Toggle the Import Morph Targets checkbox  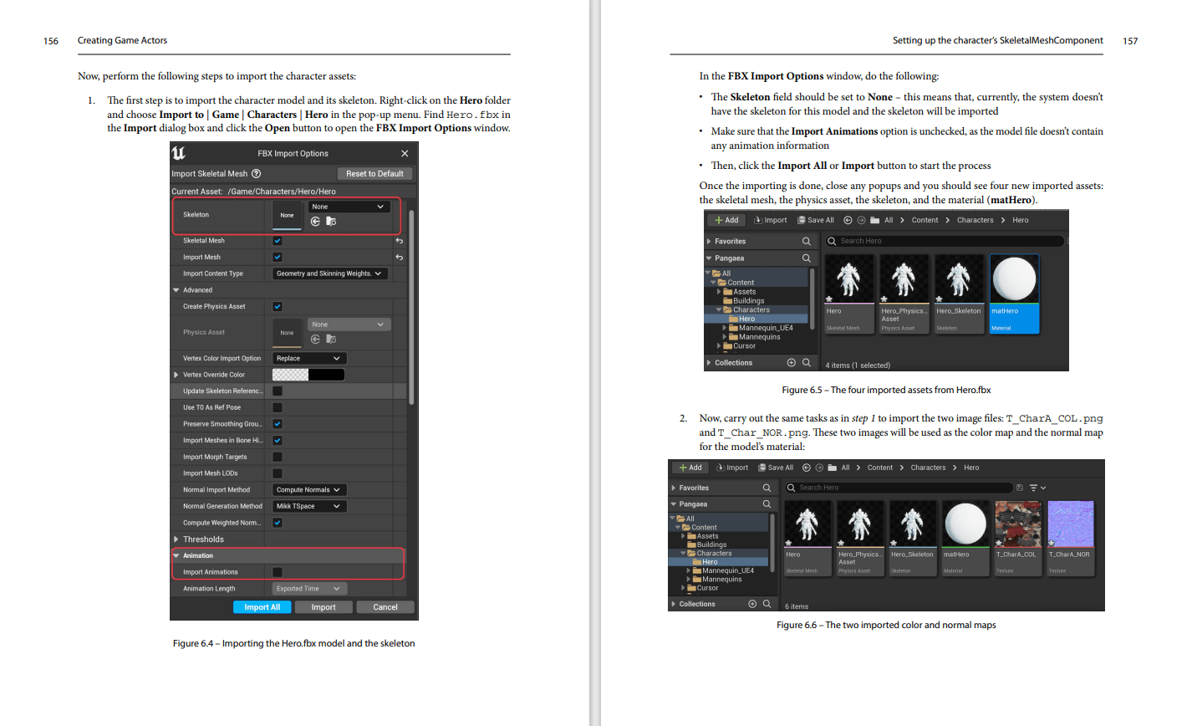click(278, 457)
